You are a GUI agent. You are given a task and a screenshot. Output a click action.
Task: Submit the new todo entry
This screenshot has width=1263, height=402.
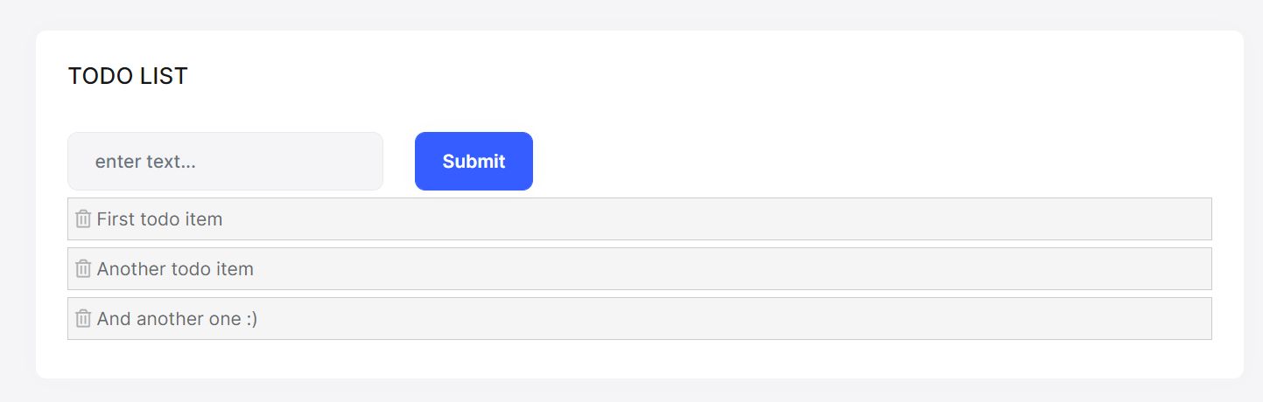coord(474,161)
